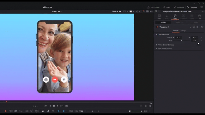Toggle the DIM audio button
205x115 pixels.
tap(145, 111)
